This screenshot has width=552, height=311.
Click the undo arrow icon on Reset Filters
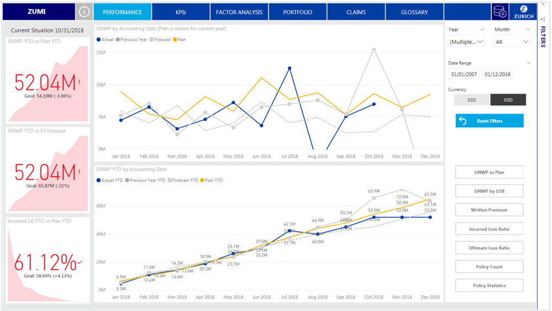click(x=463, y=121)
